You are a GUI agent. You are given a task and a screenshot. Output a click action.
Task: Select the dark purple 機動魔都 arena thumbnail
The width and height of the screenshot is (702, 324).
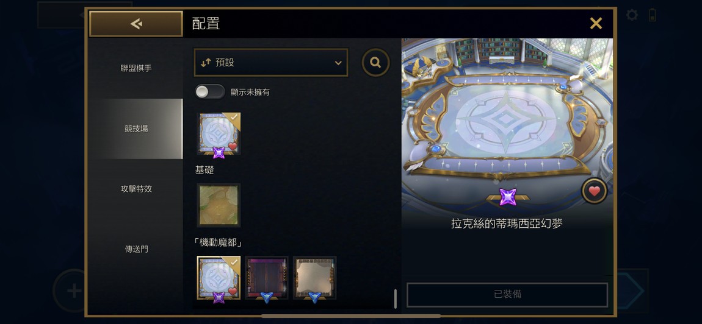(267, 278)
